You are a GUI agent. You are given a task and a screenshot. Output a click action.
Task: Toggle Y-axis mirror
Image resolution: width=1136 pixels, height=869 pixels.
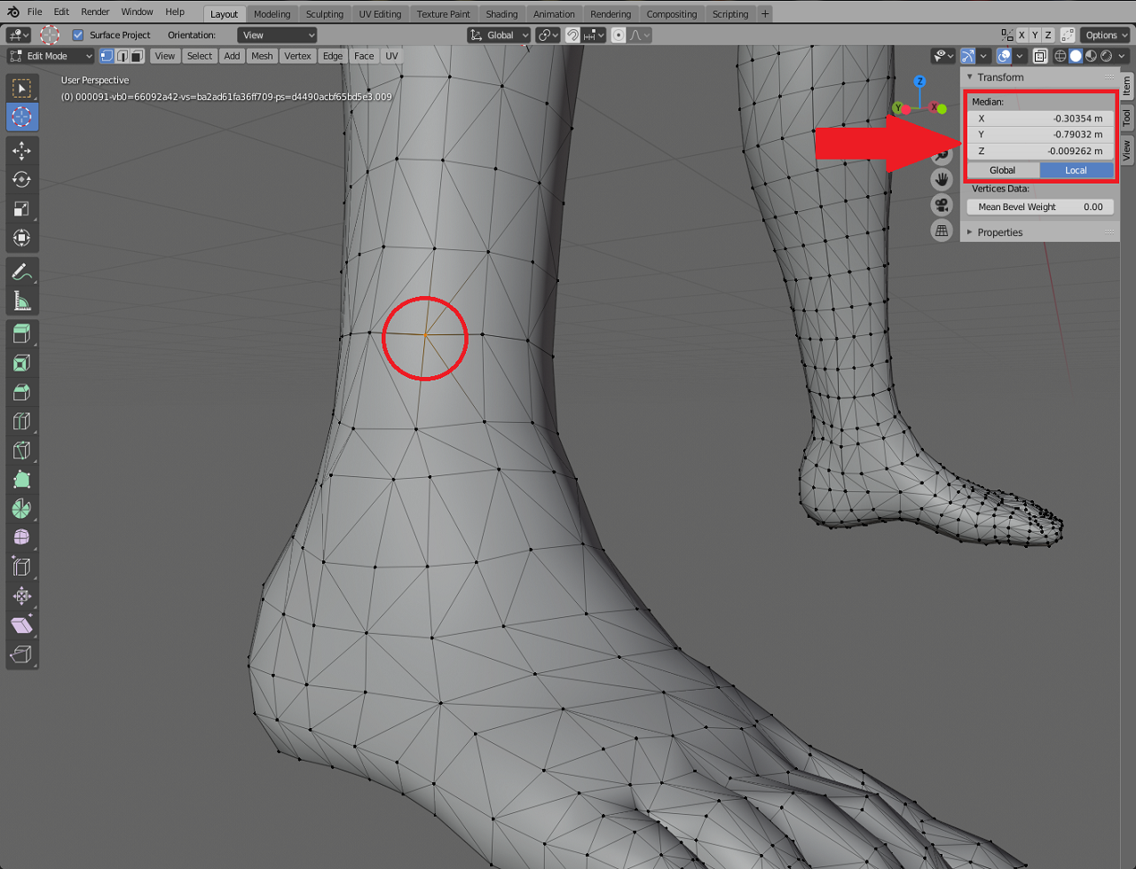pyautogui.click(x=1035, y=35)
